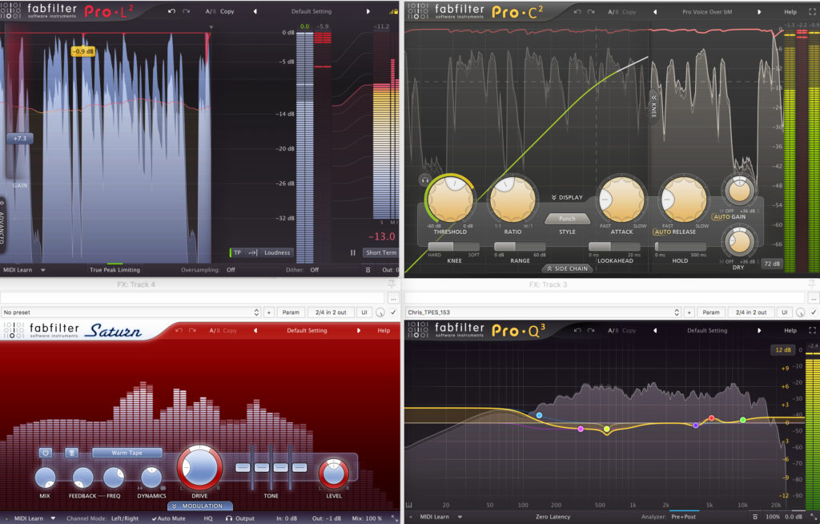Image resolution: width=820 pixels, height=524 pixels.
Task: Redo the change in Saturn
Action: coord(193,330)
